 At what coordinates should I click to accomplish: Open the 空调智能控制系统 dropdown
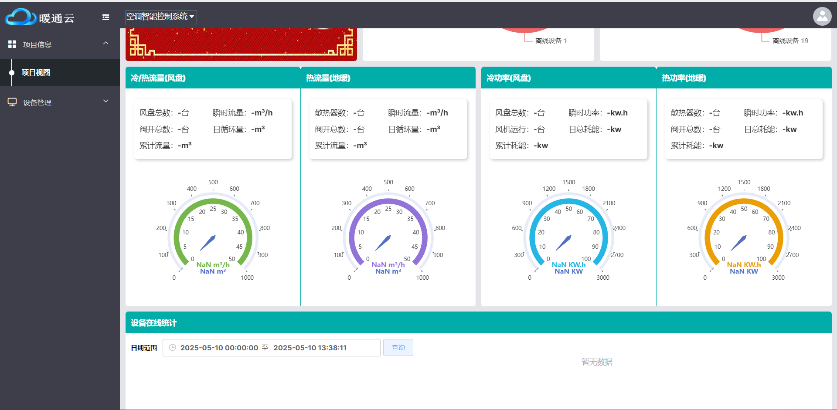[x=161, y=17]
